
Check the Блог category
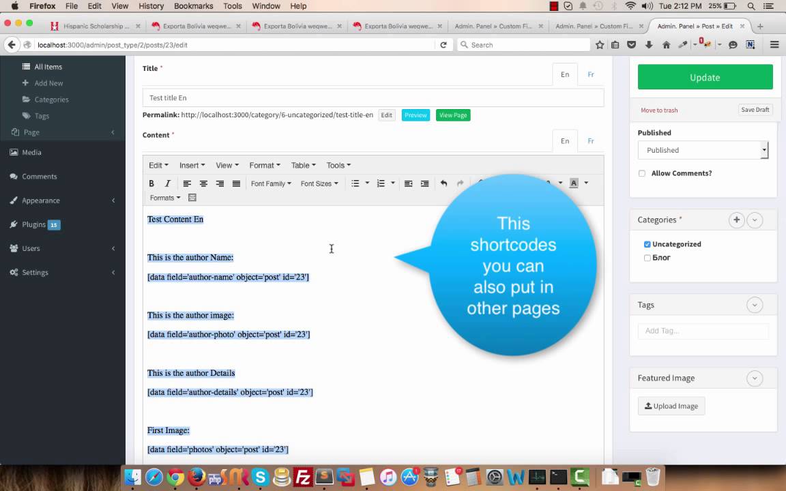647,258
